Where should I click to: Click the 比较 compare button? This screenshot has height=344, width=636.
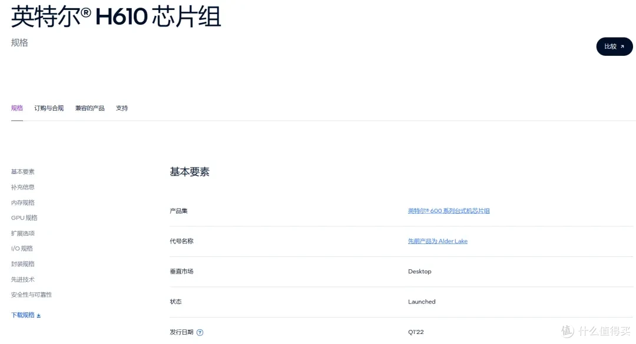pos(614,46)
